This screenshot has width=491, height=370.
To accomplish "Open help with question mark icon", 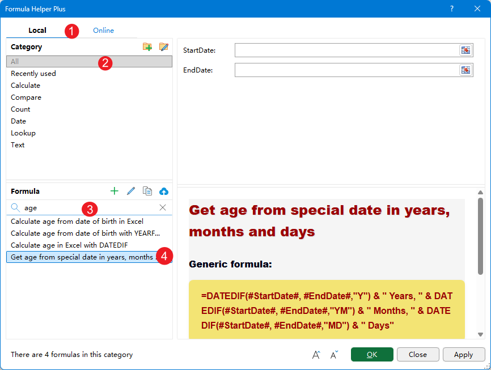I will (x=451, y=8).
